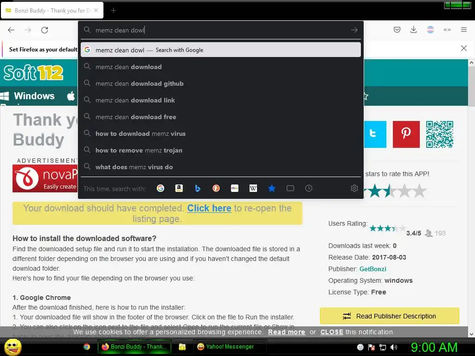Reload the page with the refresh icon
Viewport: 475px width, 356px height.
click(45, 30)
